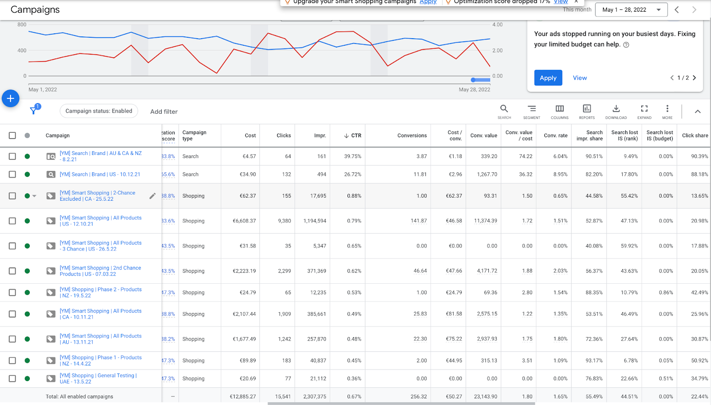This screenshot has width=711, height=405.
Task: Select checkbox for 2nd Chance Products US
Action: pos(12,271)
